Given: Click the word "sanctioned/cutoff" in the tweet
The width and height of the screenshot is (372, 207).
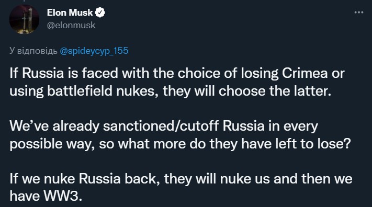Looking at the screenshot, I should pos(161,126).
